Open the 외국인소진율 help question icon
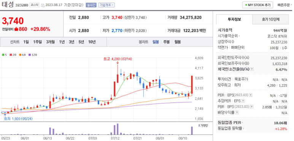Viewport: 294px width, 141px height. coord(252,69)
